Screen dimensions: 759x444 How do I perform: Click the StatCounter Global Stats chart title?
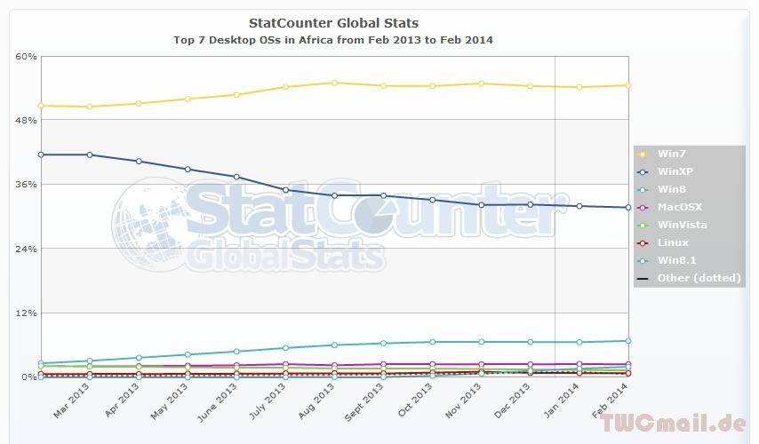pyautogui.click(x=334, y=23)
